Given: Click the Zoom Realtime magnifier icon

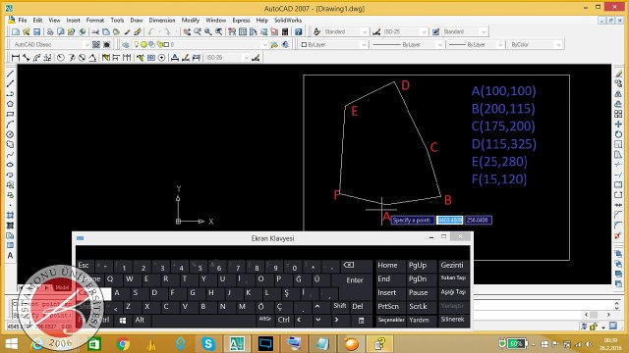Looking at the screenshot, I should click(198, 32).
